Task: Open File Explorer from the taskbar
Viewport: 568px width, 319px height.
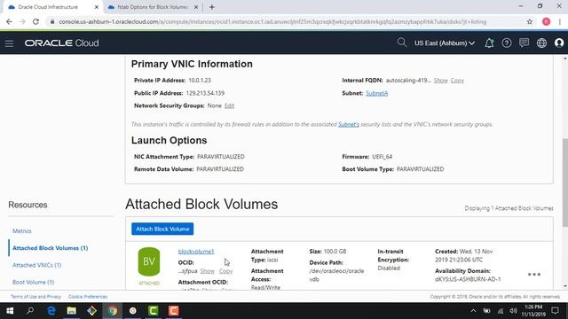Action: click(71, 311)
